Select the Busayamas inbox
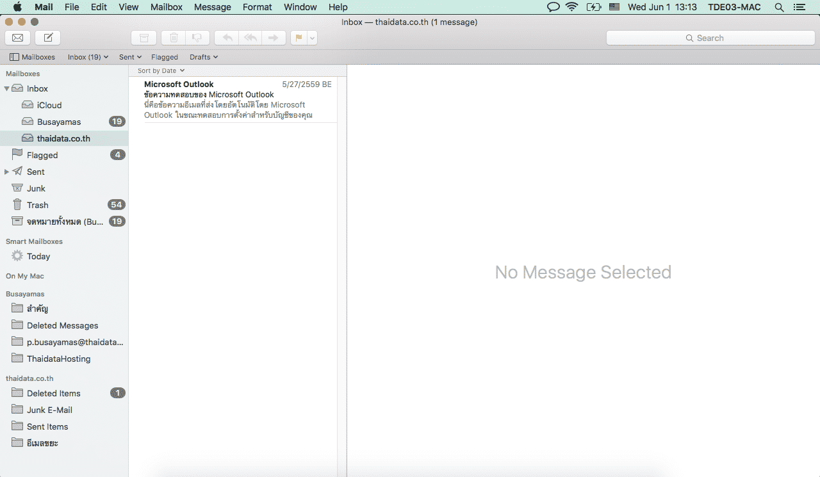Image resolution: width=820 pixels, height=477 pixels. [x=64, y=122]
